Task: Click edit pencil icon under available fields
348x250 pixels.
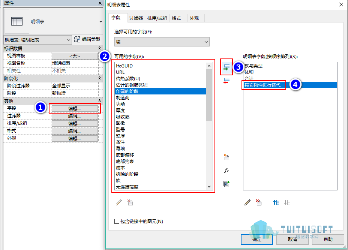Action: pos(119,202)
